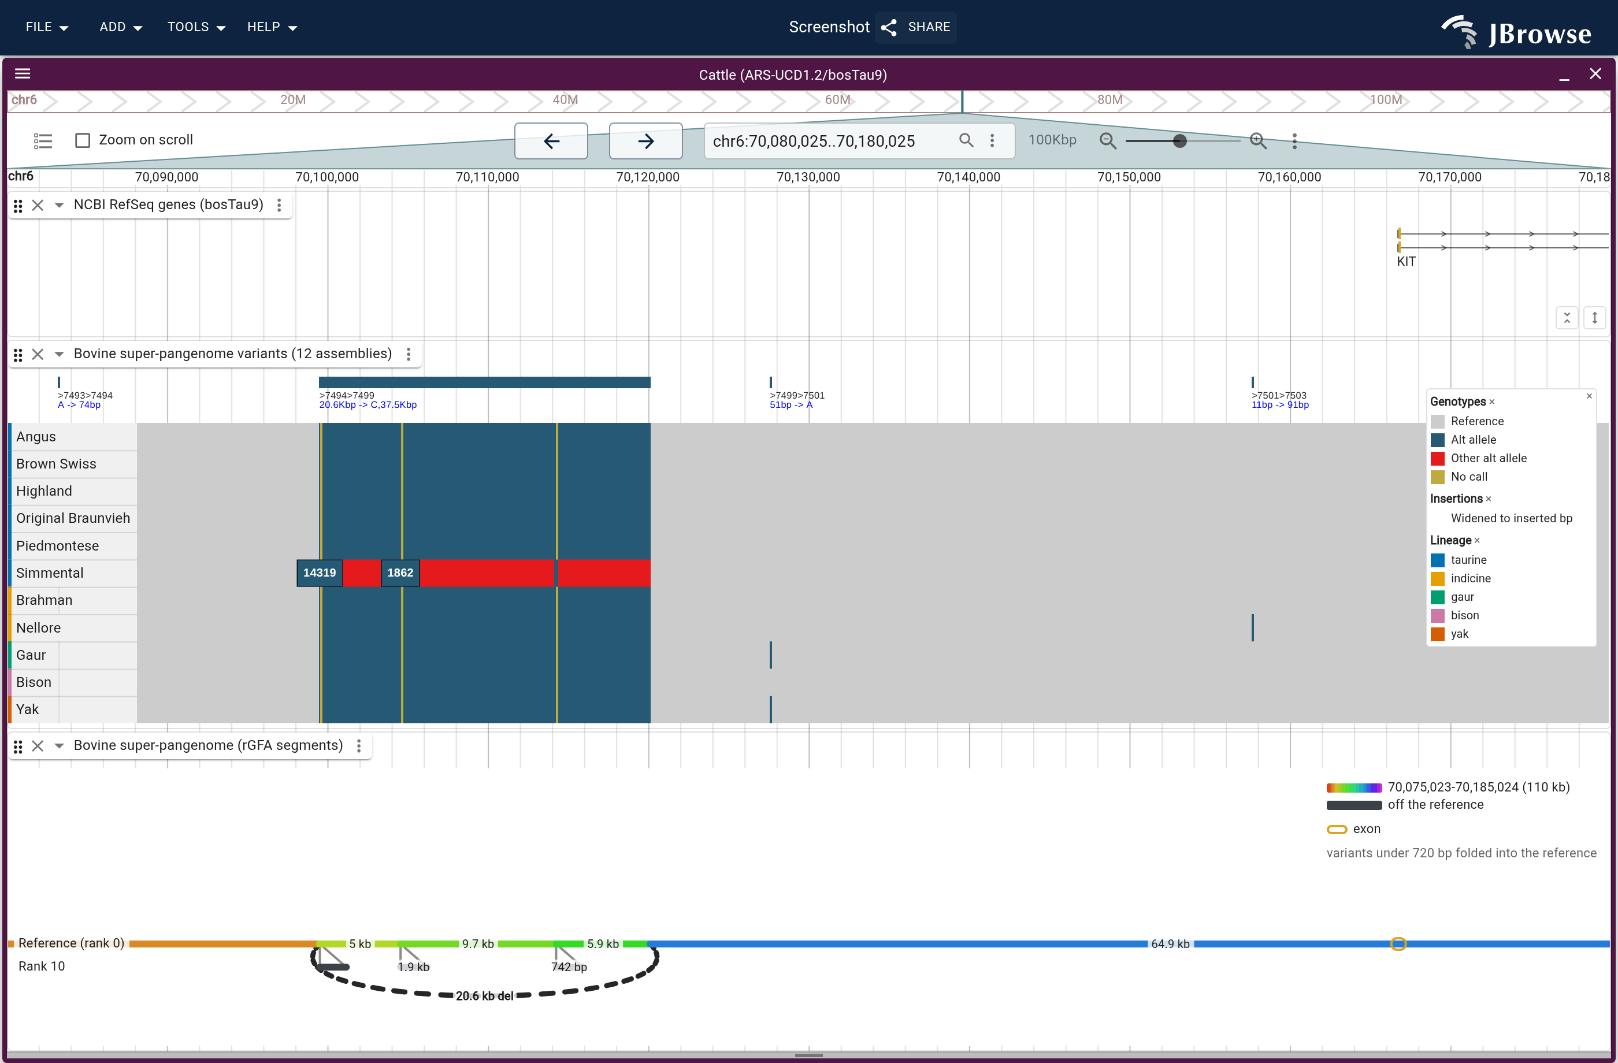Collapse the super-pangenome variants track arrow
This screenshot has height=1063, width=1618.
(59, 354)
